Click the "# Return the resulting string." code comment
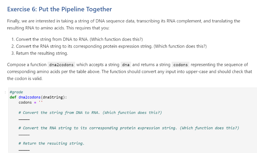Viewport: 257px width, 162px height. [x=51, y=143]
